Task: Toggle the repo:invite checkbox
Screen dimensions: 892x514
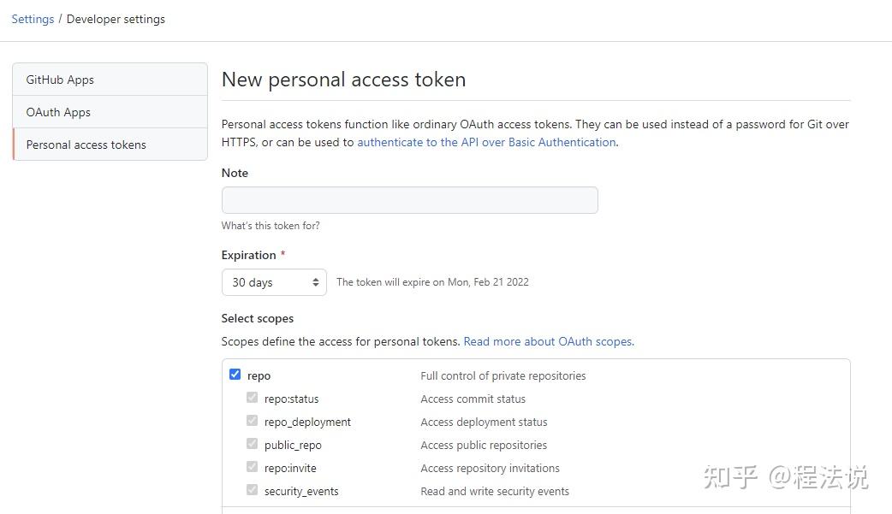Action: point(252,467)
